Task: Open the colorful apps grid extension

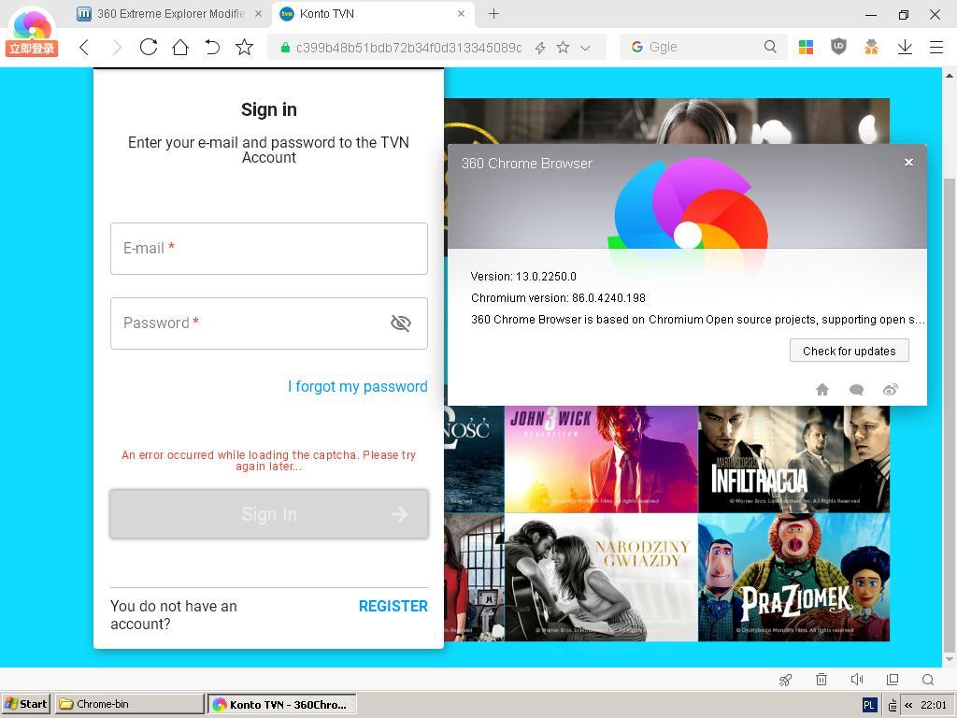Action: pyautogui.click(x=806, y=47)
